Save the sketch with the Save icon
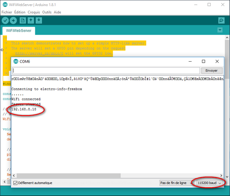Screen dimensions: 230x196 [x=39, y=20]
